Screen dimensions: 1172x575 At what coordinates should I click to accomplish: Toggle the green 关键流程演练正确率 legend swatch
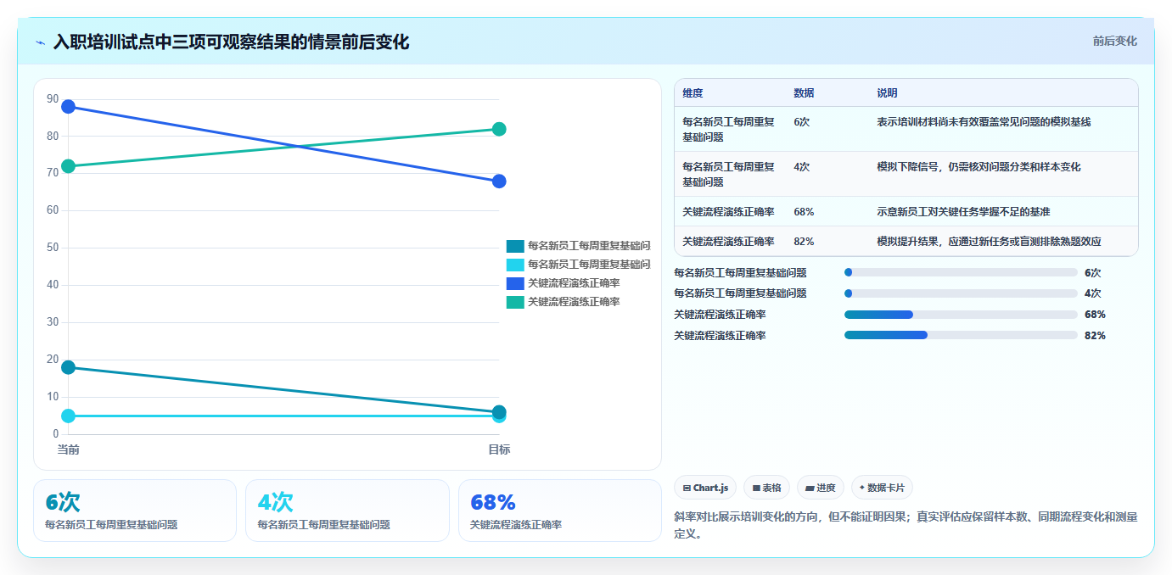[x=515, y=302]
